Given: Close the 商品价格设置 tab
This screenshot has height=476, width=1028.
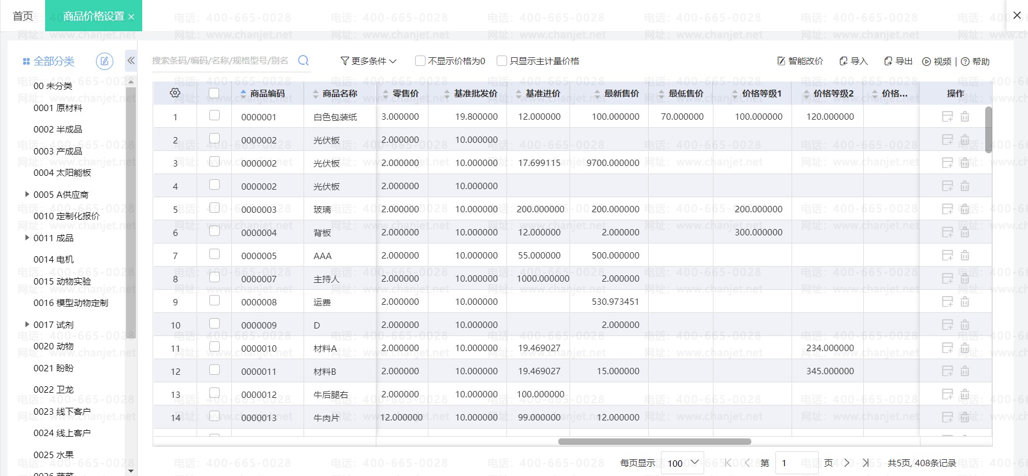Looking at the screenshot, I should pyautogui.click(x=131, y=17).
